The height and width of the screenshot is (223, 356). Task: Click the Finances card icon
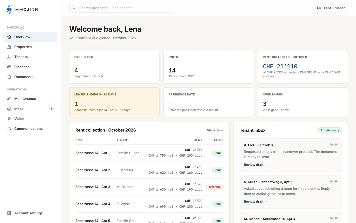point(9,67)
